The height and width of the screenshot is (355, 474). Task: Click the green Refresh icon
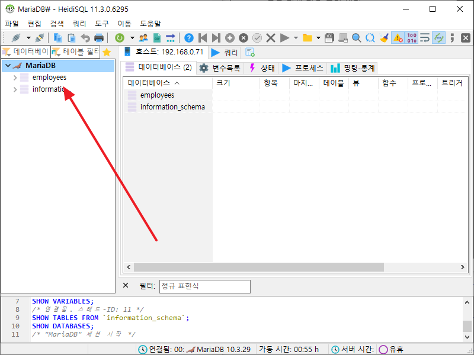click(120, 38)
